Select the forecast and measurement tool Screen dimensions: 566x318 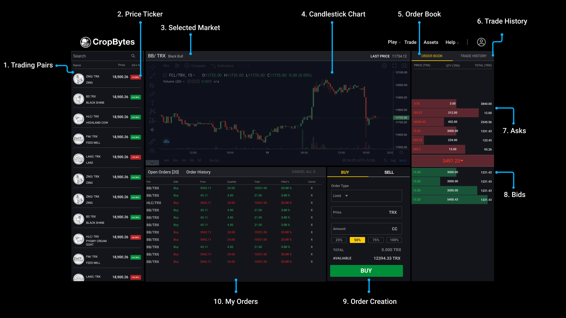pos(152,120)
